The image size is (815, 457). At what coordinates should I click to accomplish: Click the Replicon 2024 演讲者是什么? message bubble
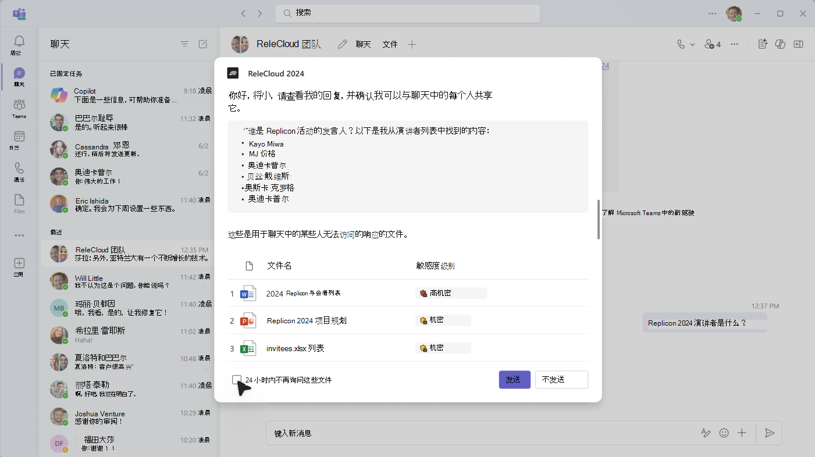[704, 323]
